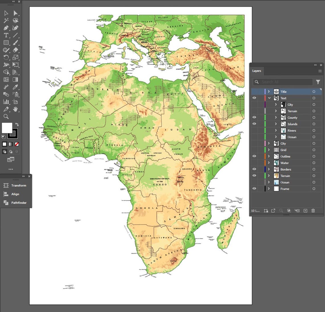Hide the Text layer
This screenshot has height=312, width=325.
(x=254, y=98)
